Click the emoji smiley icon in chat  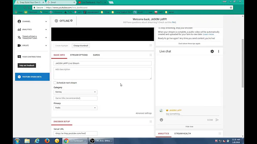coord(161,120)
